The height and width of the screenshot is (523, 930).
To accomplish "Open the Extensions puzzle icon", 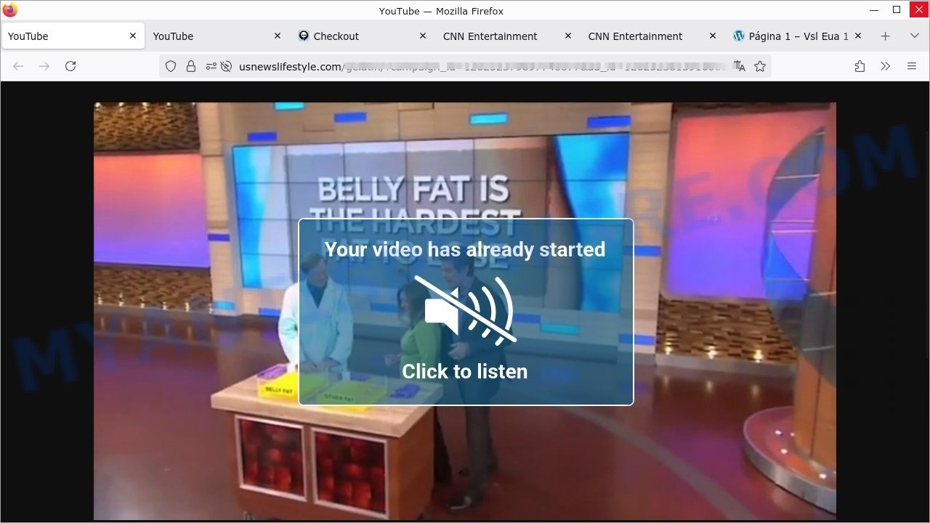I will coord(860,66).
